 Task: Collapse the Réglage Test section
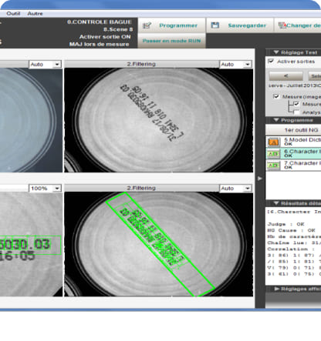276,52
